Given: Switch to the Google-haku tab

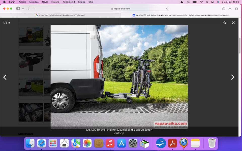Looking at the screenshot, I should pyautogui.click(x=60, y=15).
